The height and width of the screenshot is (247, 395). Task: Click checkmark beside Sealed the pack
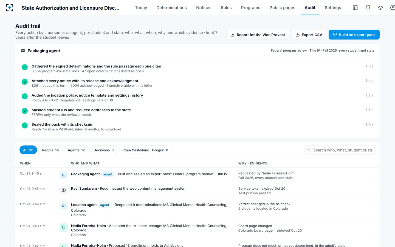pos(25,125)
